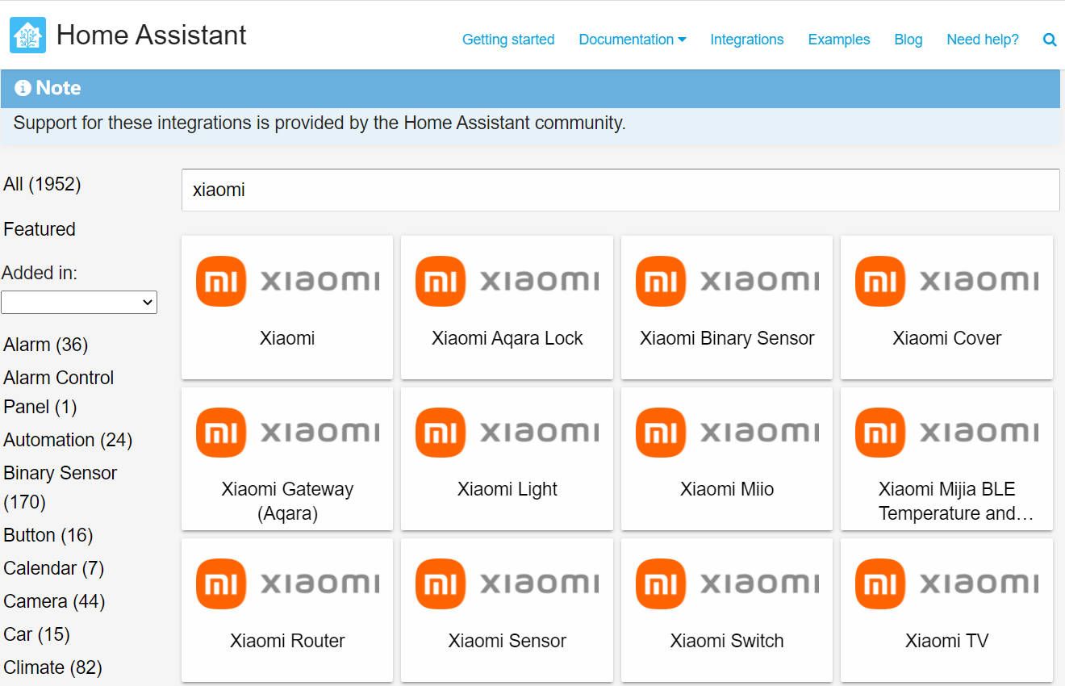Show All (1952) integrations
Screen dimensions: 1065x686
point(42,184)
